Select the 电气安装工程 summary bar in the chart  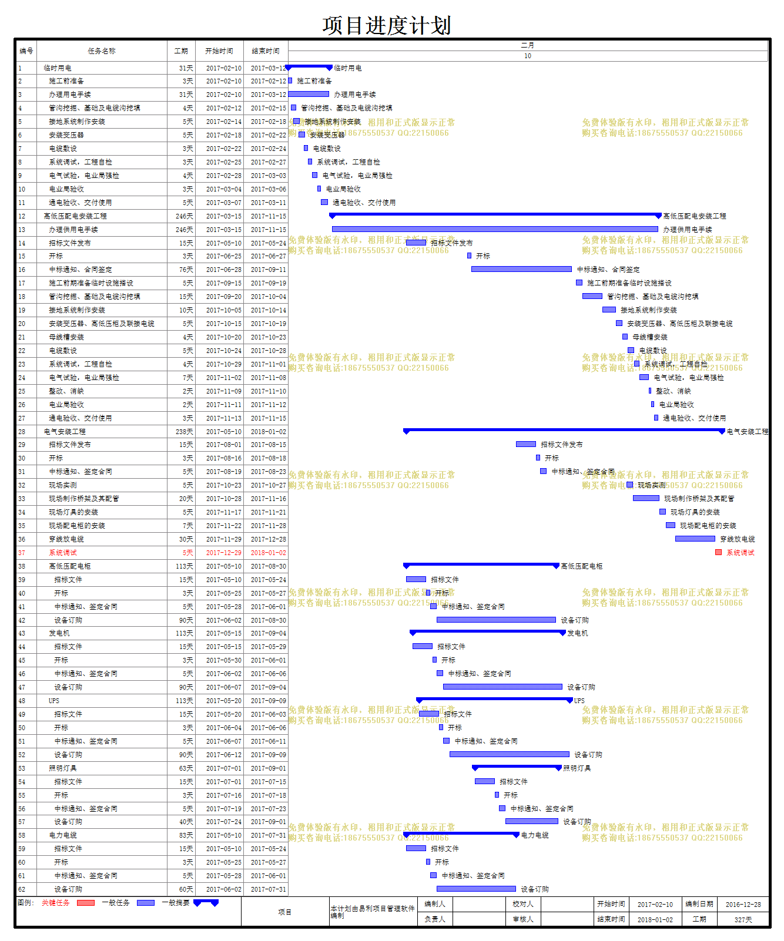coord(564,431)
